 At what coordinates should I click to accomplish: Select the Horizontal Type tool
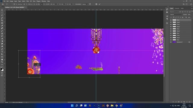[x=2, y=52]
